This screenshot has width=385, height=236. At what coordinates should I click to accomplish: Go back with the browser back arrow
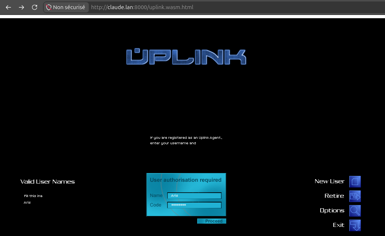pyautogui.click(x=8, y=7)
